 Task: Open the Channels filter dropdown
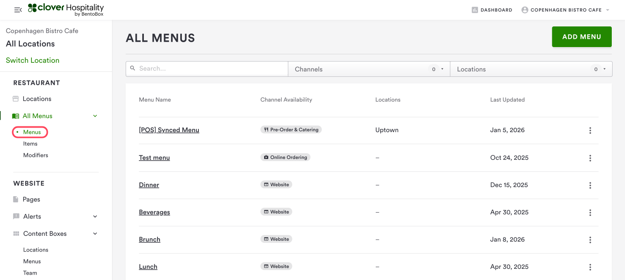point(369,69)
